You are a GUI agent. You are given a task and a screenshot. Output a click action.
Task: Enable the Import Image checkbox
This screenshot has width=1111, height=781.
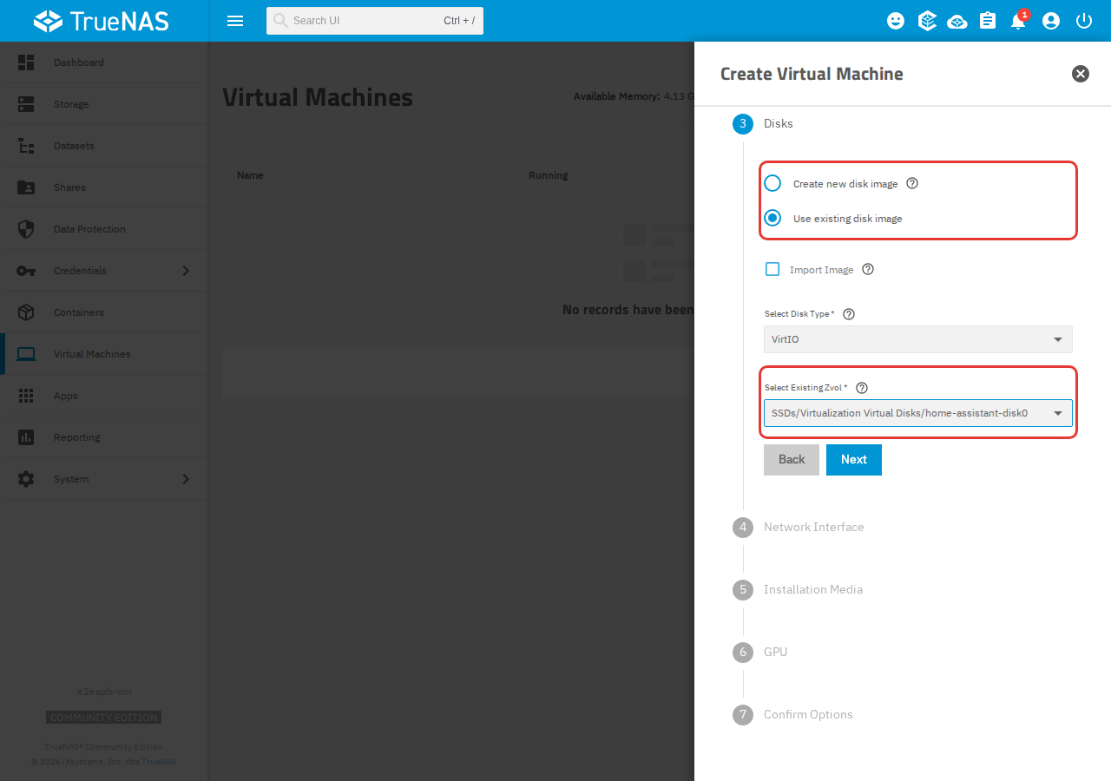[772, 269]
